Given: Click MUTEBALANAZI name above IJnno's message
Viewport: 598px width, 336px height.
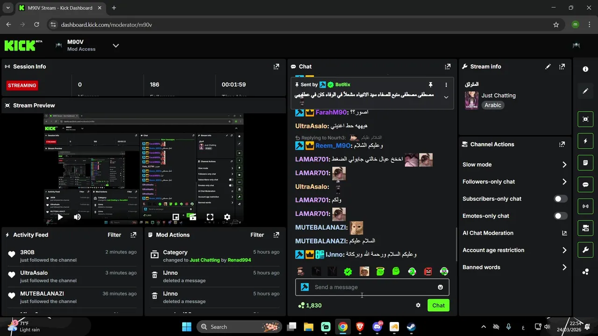Looking at the screenshot, I should 321,241.
